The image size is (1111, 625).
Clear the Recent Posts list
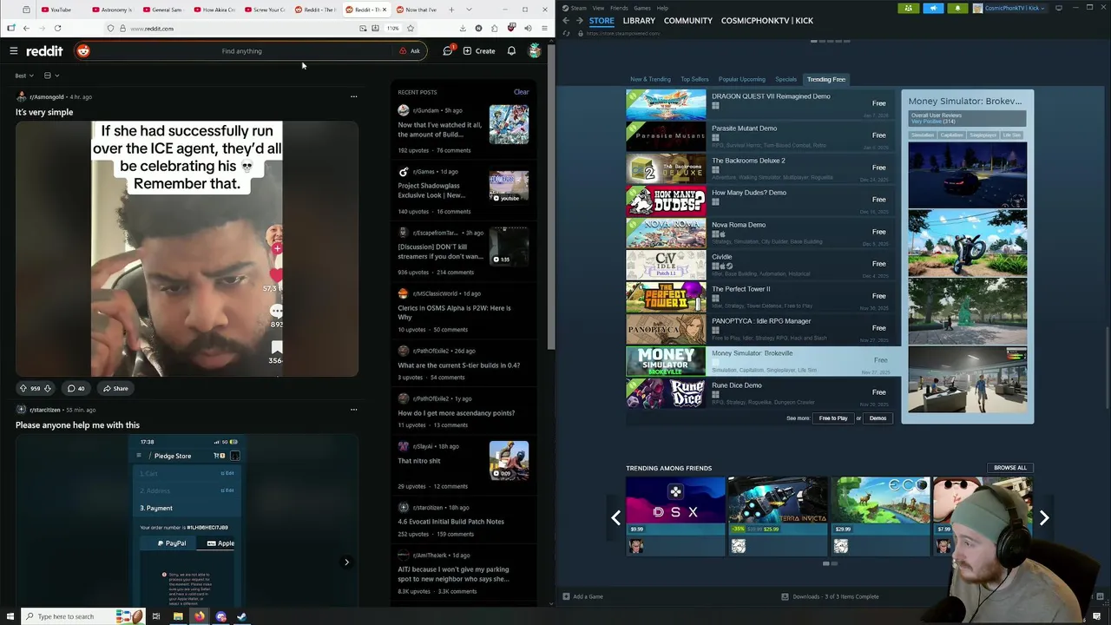tap(521, 92)
